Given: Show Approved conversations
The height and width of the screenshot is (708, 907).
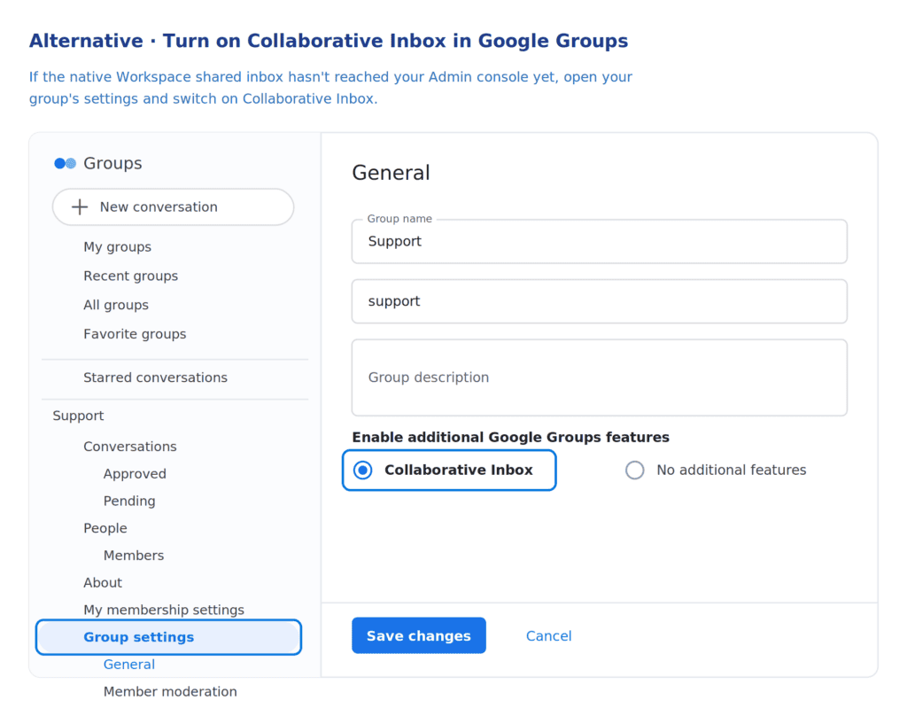Looking at the screenshot, I should 135,473.
